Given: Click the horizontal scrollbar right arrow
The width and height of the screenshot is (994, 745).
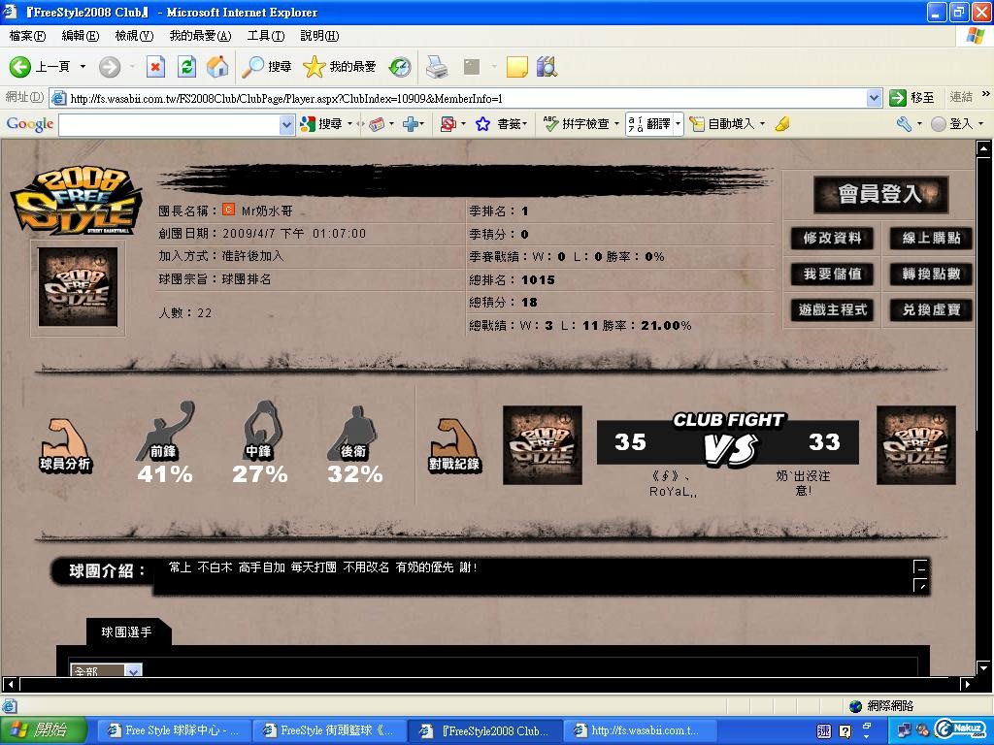Looking at the screenshot, I should [967, 684].
